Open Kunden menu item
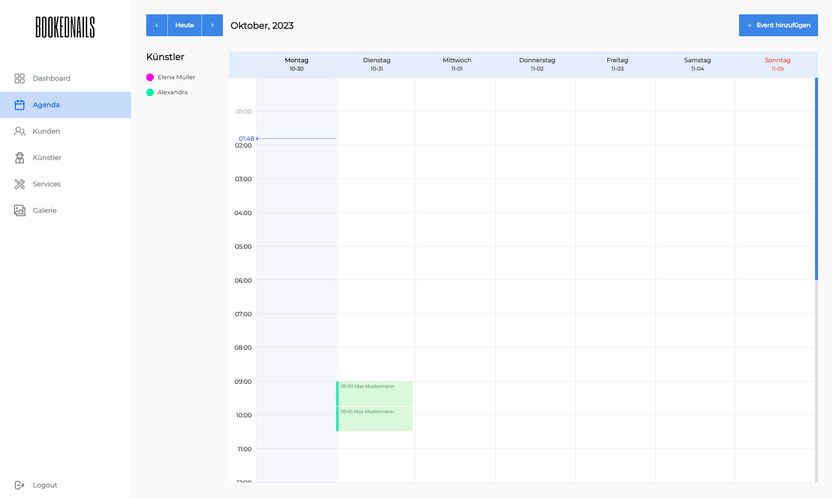This screenshot has width=832, height=498. [65, 131]
